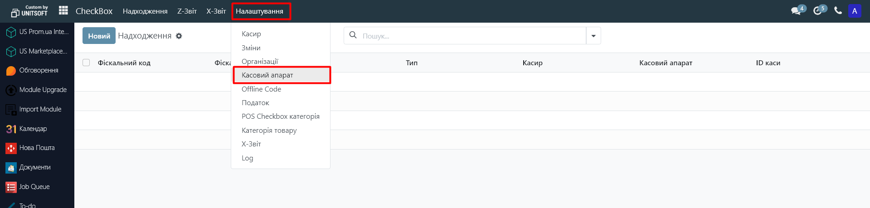The height and width of the screenshot is (208, 870).
Task: Open the X-Звіт top menu
Action: [216, 11]
